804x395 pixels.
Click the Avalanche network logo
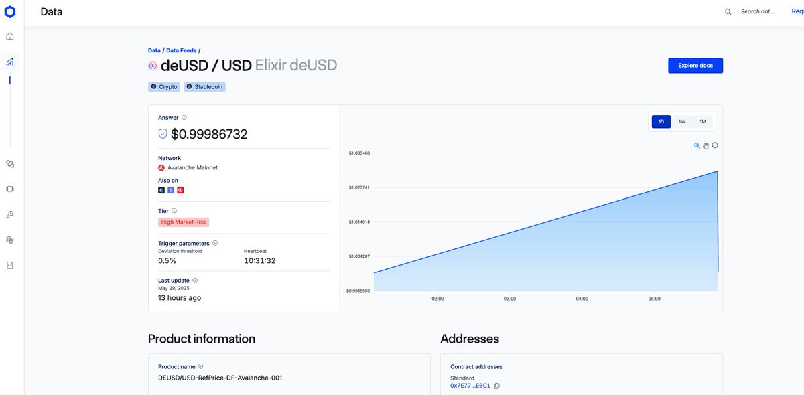coord(161,167)
